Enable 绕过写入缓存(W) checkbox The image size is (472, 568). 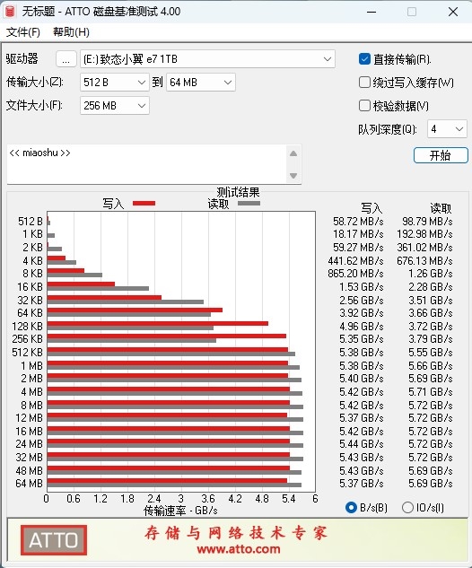pyautogui.click(x=364, y=83)
